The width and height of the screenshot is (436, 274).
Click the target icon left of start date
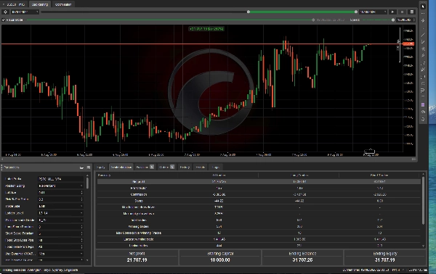click(x=5, y=12)
